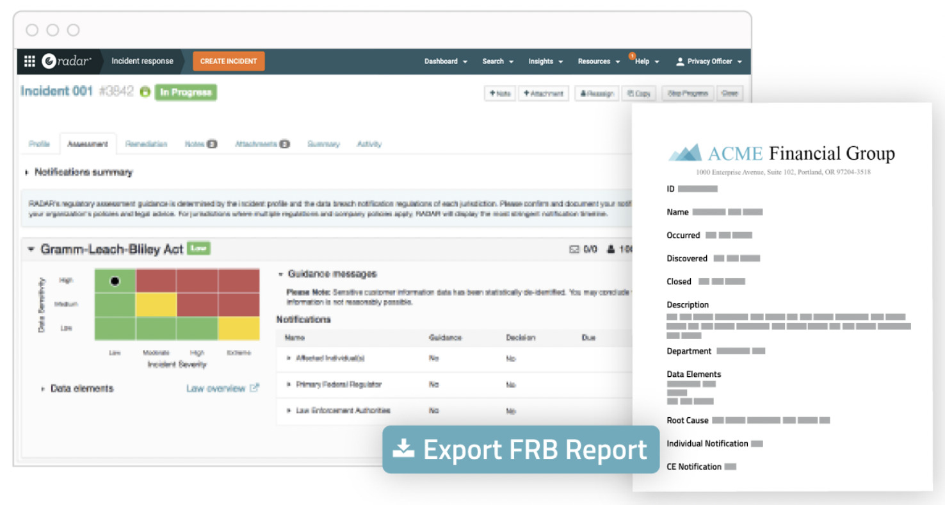Click the lock icon next to incident #3842
This screenshot has height=505, width=945.
pyautogui.click(x=145, y=92)
